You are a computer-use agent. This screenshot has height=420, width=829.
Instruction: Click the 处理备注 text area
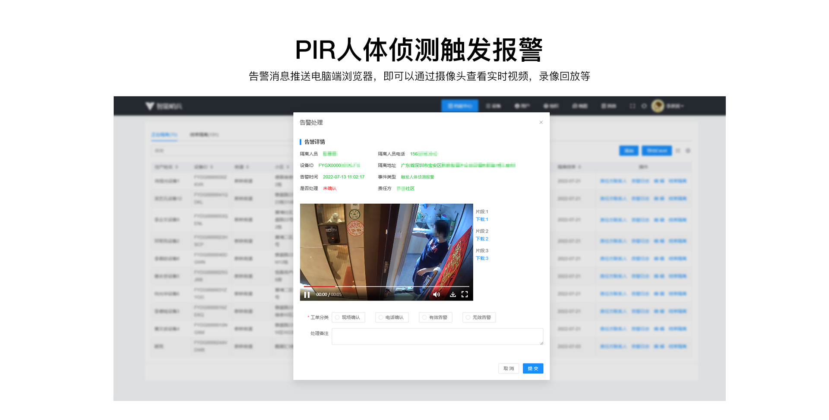click(x=437, y=336)
